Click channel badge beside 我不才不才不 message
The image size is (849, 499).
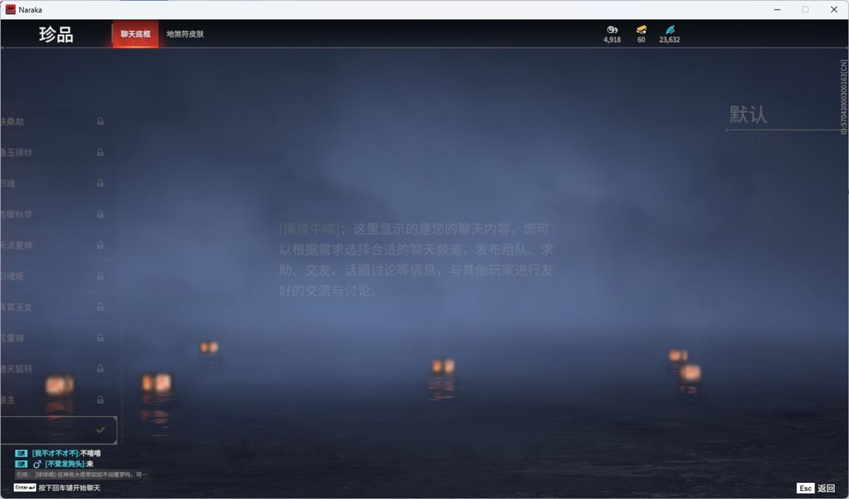pos(21,453)
